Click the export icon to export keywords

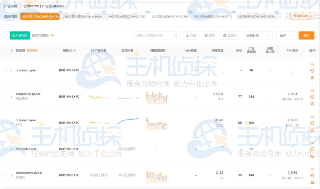click(191, 35)
